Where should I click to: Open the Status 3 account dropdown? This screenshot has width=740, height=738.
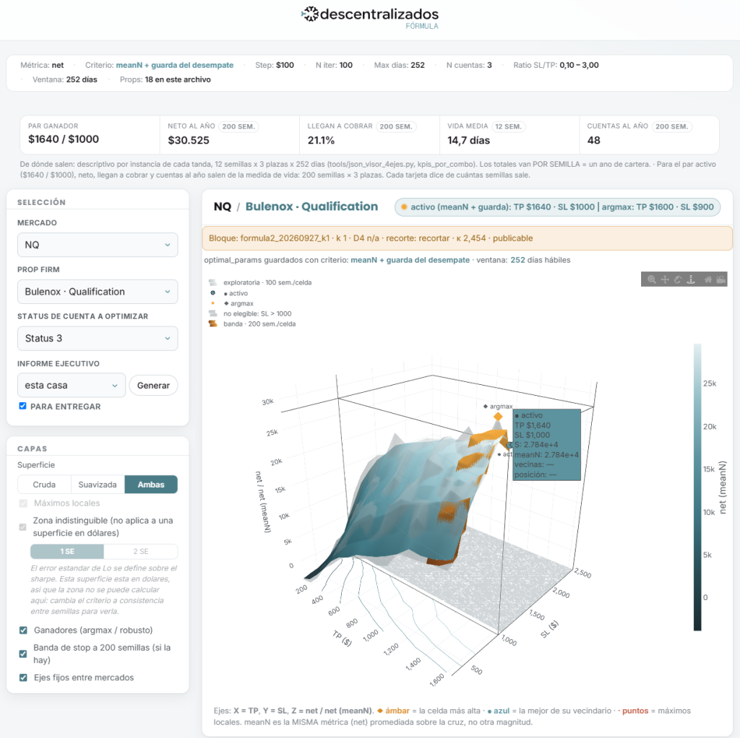click(x=98, y=338)
